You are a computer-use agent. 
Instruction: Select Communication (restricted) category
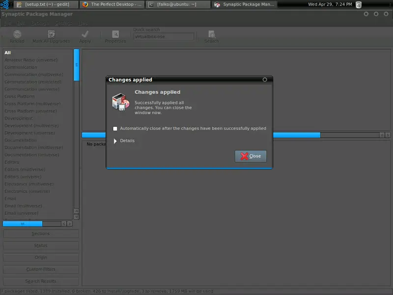click(x=38, y=82)
